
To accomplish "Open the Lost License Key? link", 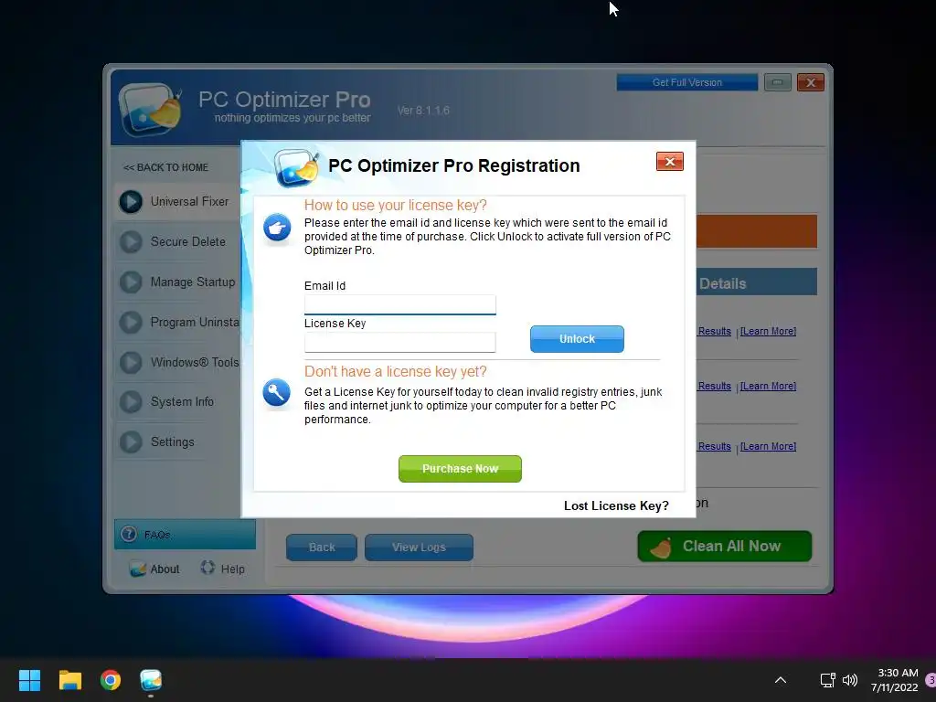I will 616,505.
